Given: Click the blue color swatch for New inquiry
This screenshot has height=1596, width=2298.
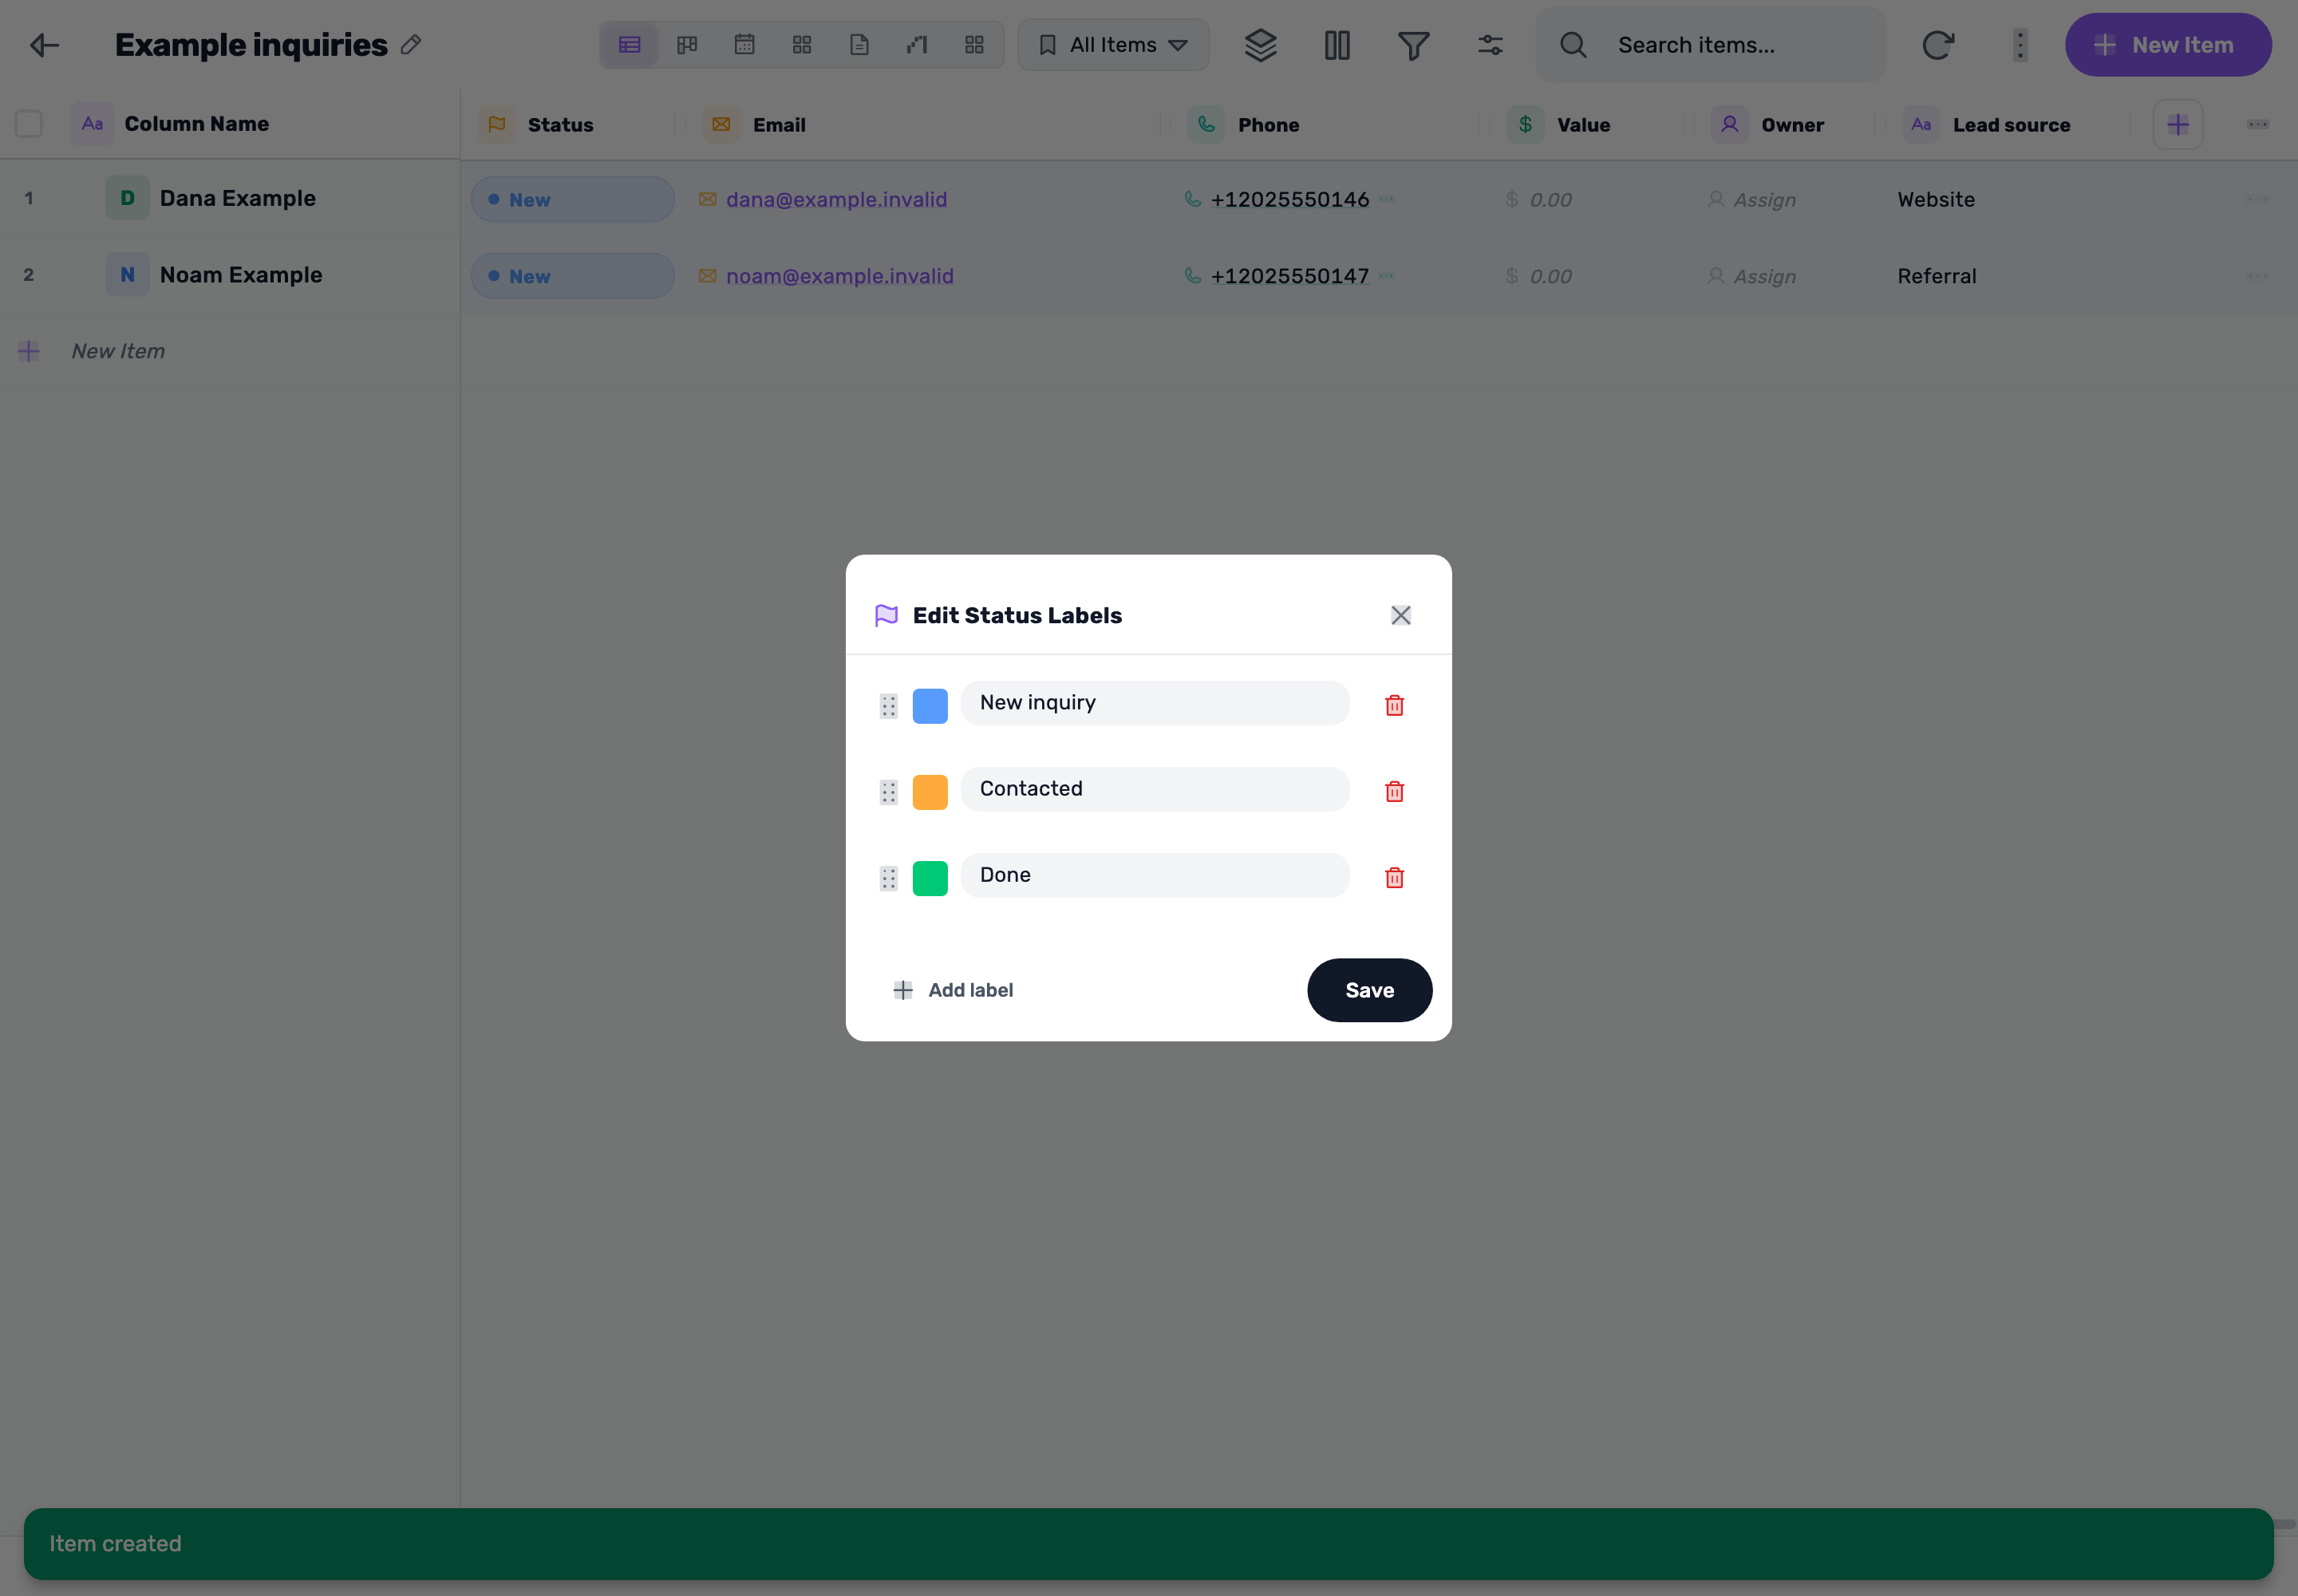Looking at the screenshot, I should point(930,705).
